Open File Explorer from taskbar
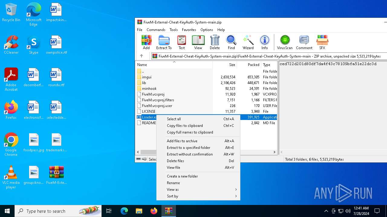This screenshot has height=217, width=387. [139, 211]
